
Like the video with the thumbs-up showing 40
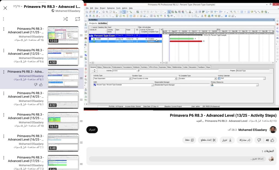pos(270,140)
